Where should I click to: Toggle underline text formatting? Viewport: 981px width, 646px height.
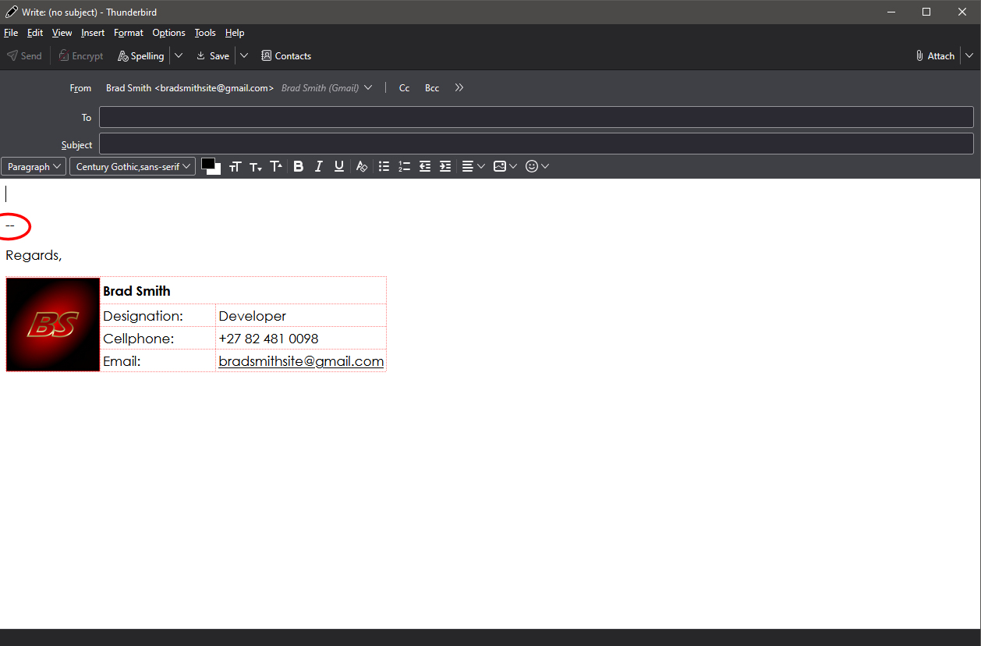click(x=339, y=166)
